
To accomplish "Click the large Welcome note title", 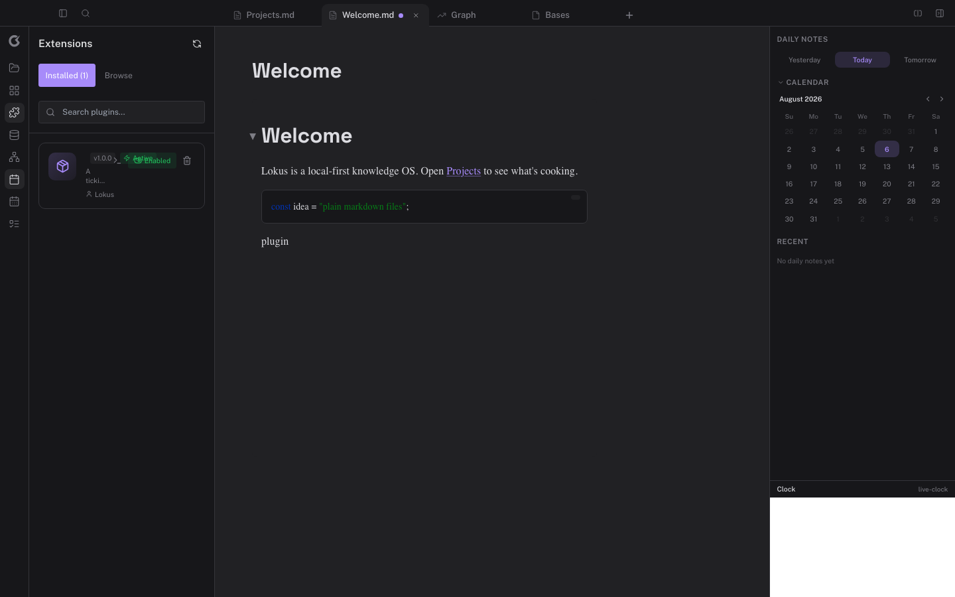I will point(296,71).
